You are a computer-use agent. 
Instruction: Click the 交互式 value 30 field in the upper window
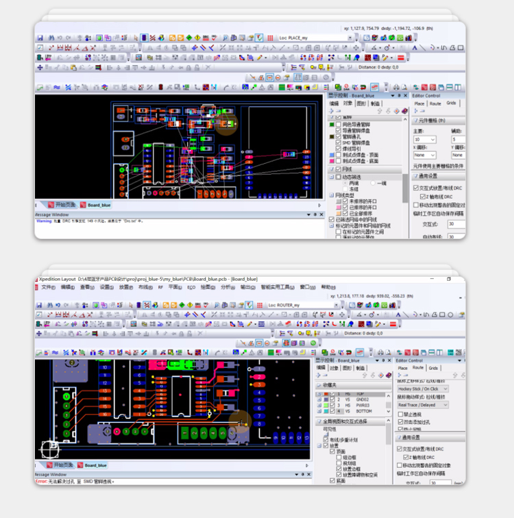pyautogui.click(x=456, y=224)
